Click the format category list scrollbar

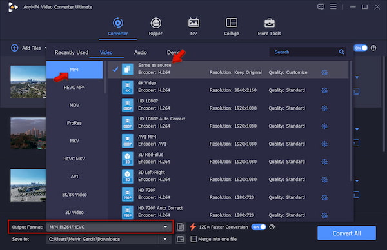[x=105, y=77]
